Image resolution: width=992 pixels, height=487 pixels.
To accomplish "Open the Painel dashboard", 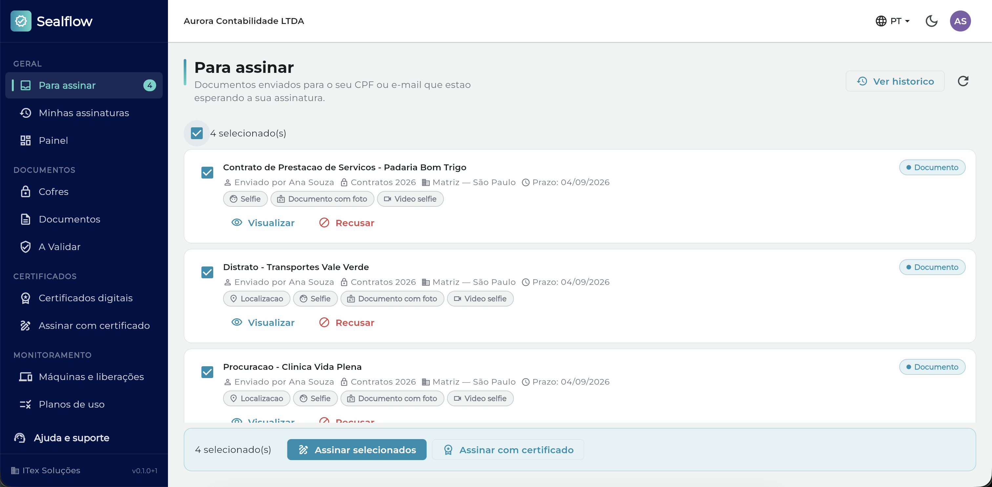I will [x=84, y=140].
